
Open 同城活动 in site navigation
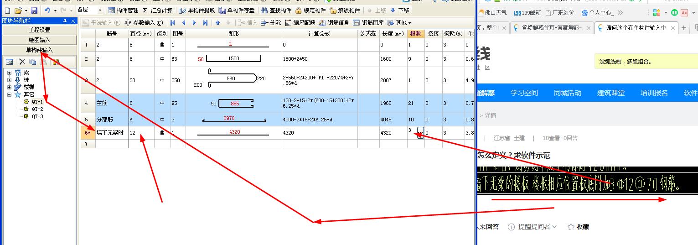point(568,93)
